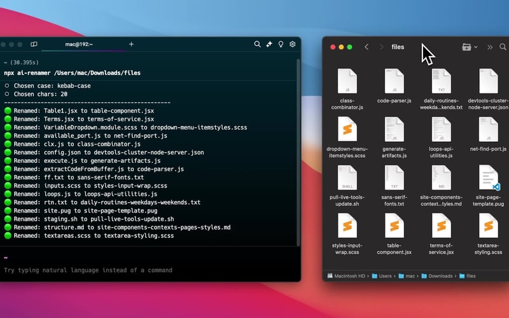Click the Terms.jsx renamed line
The height and width of the screenshot is (318, 509).
tap(79, 119)
